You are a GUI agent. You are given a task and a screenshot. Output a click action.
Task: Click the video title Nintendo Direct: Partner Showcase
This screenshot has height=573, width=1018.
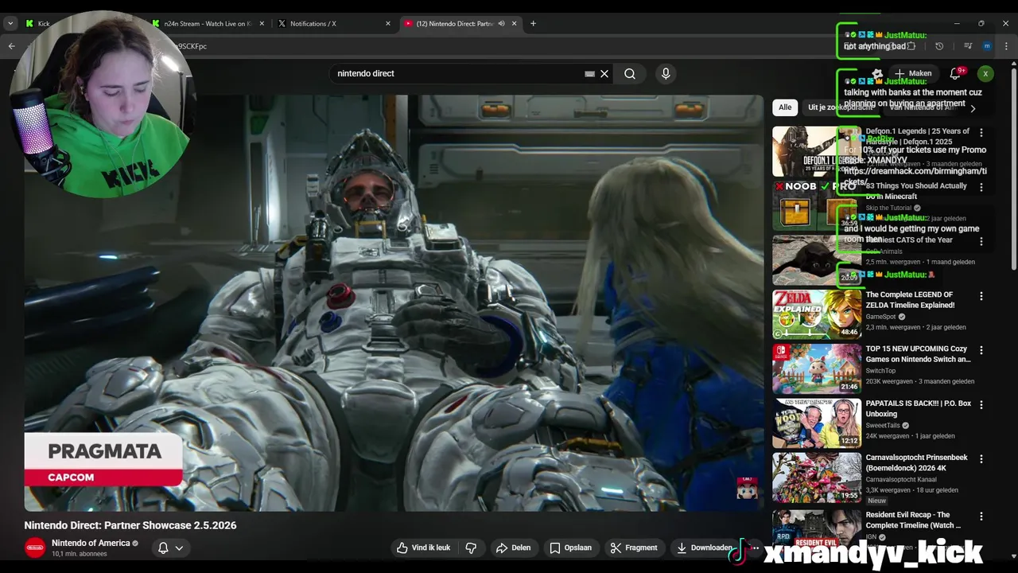click(x=130, y=525)
